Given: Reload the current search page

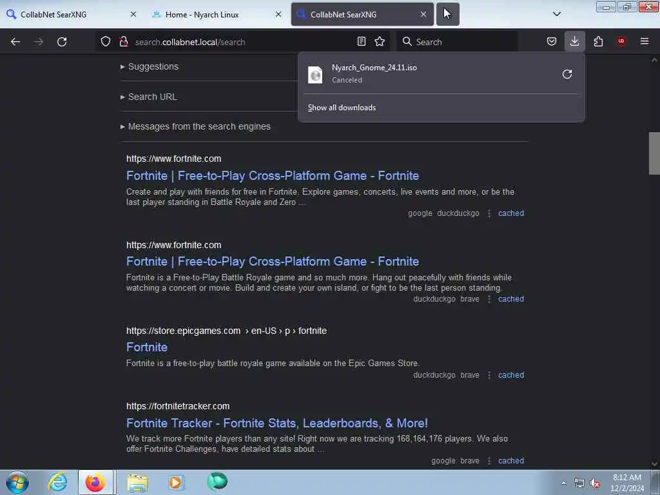Looking at the screenshot, I should pos(62,42).
